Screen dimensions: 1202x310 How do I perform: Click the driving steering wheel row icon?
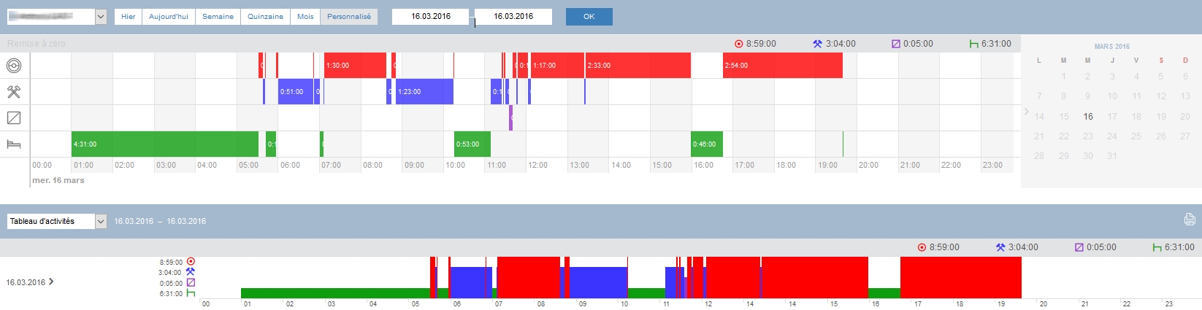14,66
